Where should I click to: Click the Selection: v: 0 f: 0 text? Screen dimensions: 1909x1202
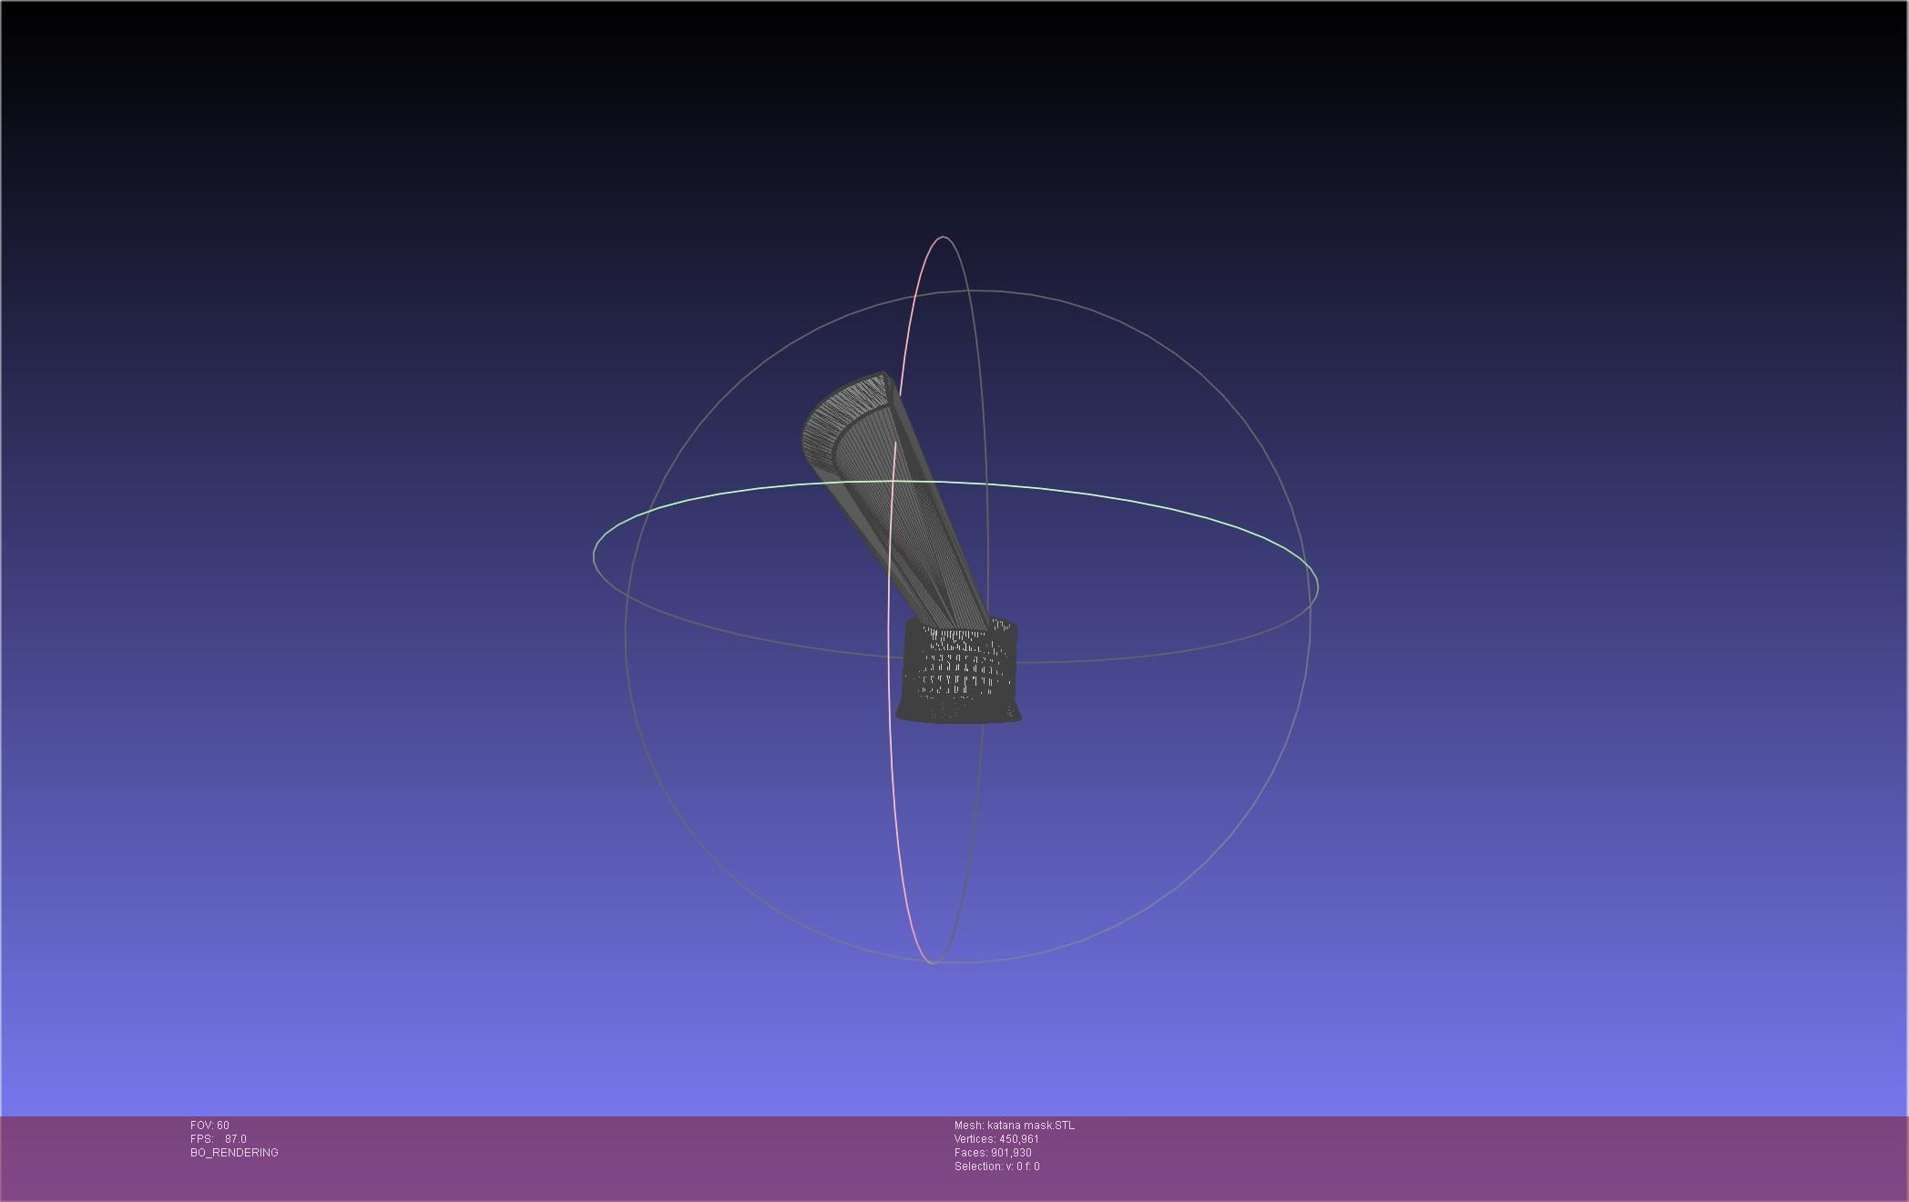996,1166
